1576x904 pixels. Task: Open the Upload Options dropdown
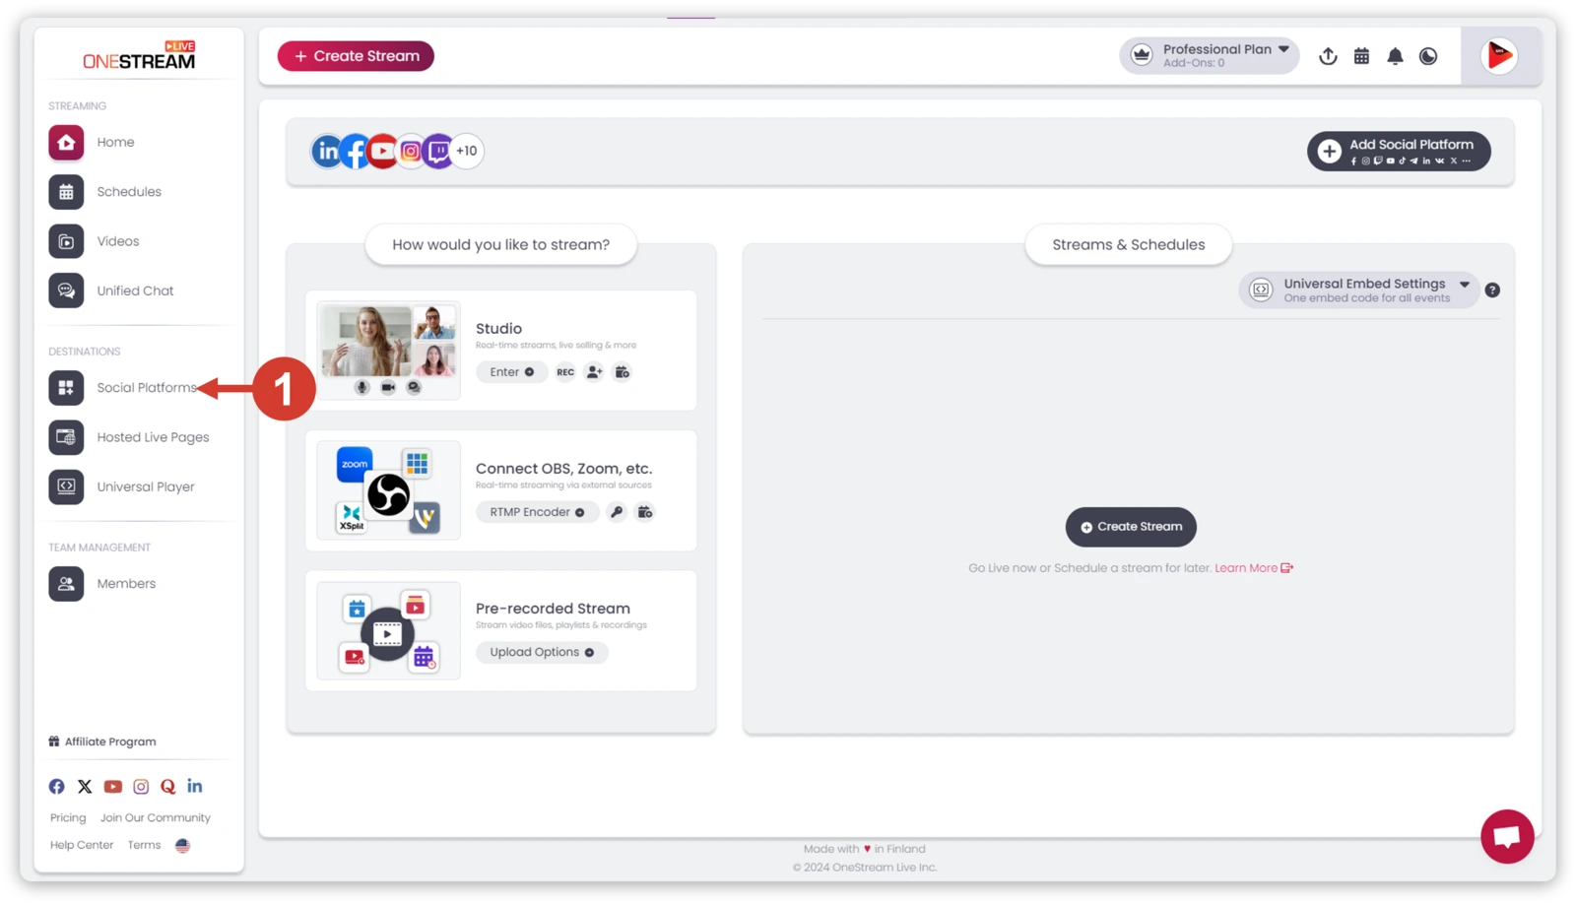542,653
